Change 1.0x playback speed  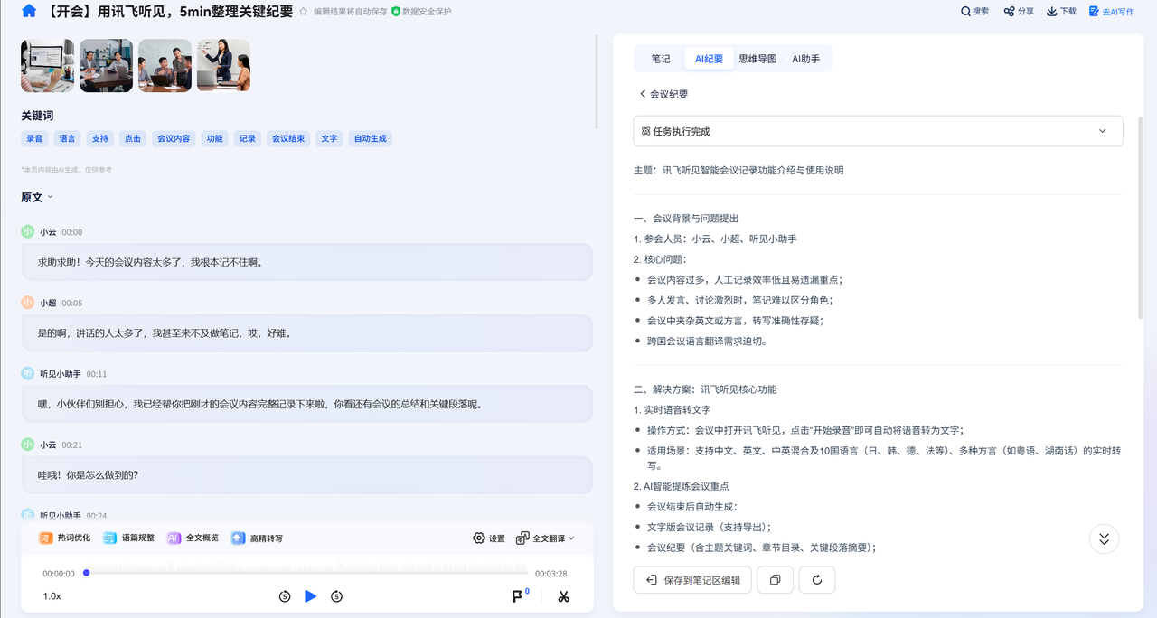click(52, 596)
